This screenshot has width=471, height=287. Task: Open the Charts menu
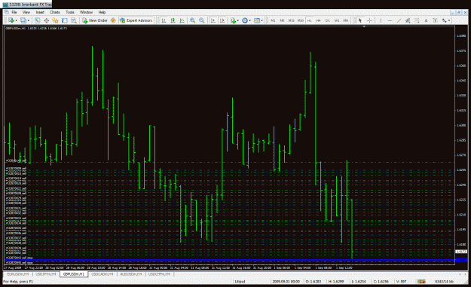click(55, 12)
